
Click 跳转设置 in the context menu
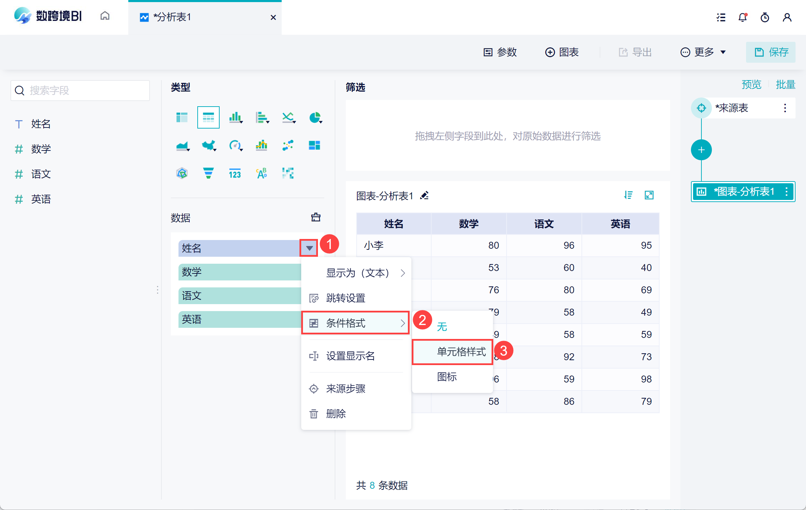click(x=346, y=298)
